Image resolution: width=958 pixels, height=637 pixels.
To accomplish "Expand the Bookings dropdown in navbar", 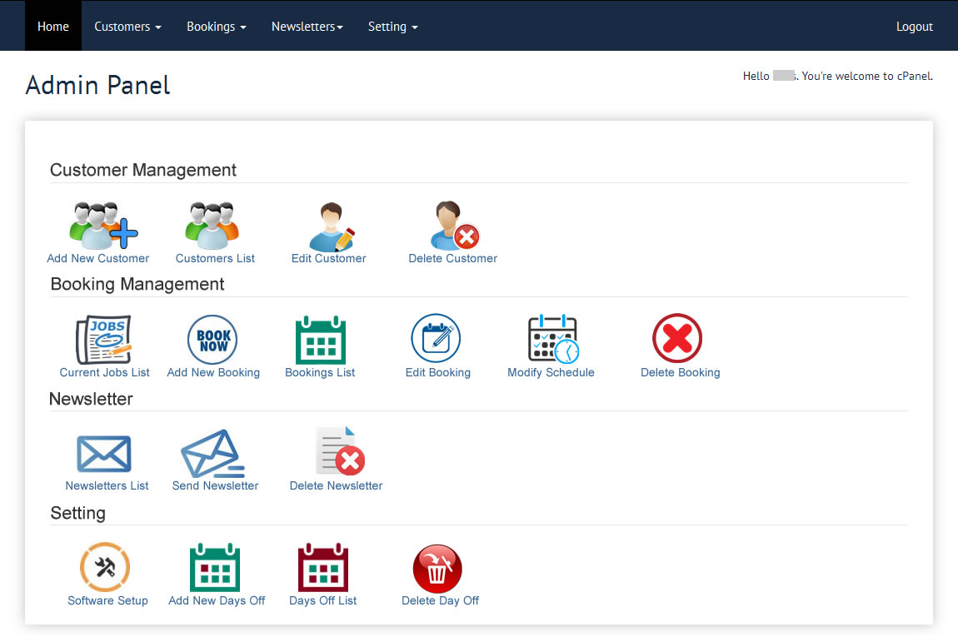I will click(x=216, y=27).
